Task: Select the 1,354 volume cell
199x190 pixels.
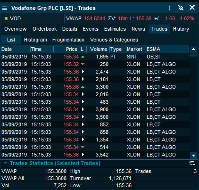Action: 102,140
